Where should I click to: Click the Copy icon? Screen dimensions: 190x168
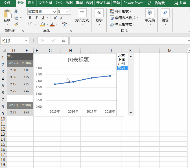click(x=16, y=18)
